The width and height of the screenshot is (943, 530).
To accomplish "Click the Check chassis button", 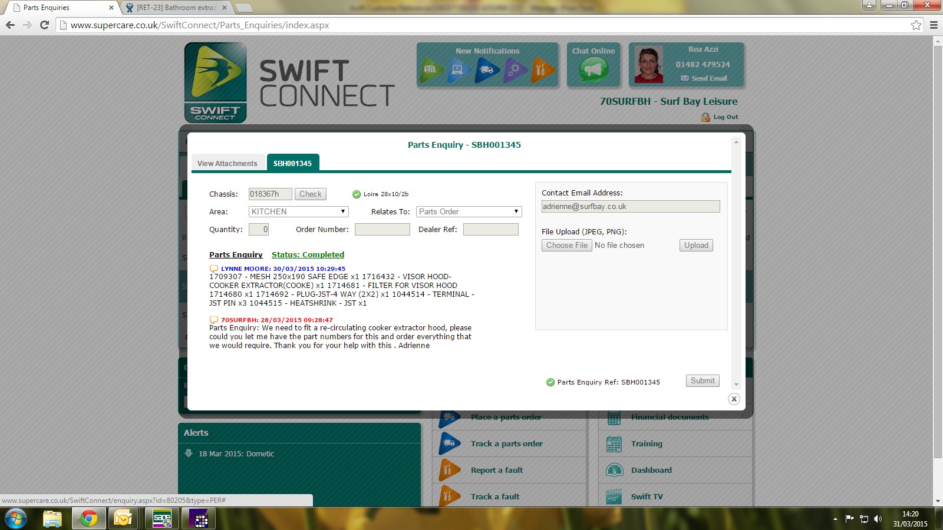I will 311,194.
